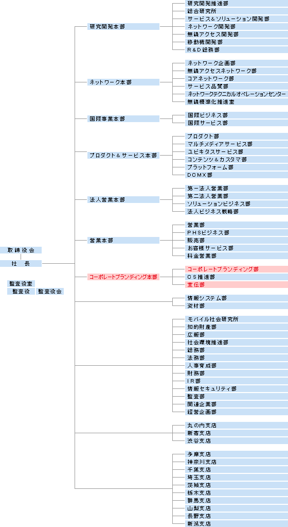The width and height of the screenshot is (288, 527).
Task: Select 研究開発推進部 entry
Action: (x=237, y=4)
